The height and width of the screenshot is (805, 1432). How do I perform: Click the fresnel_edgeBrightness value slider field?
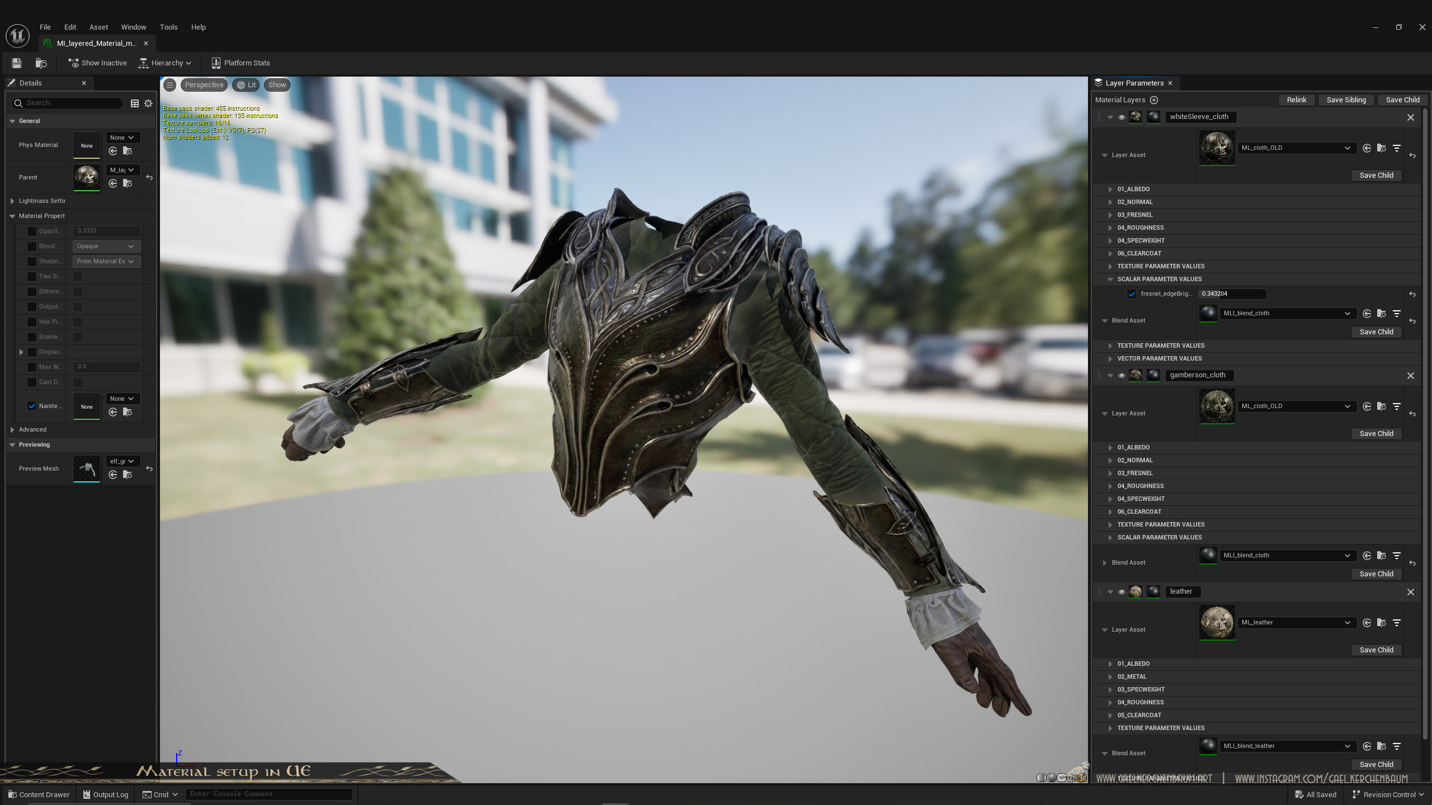point(1232,294)
